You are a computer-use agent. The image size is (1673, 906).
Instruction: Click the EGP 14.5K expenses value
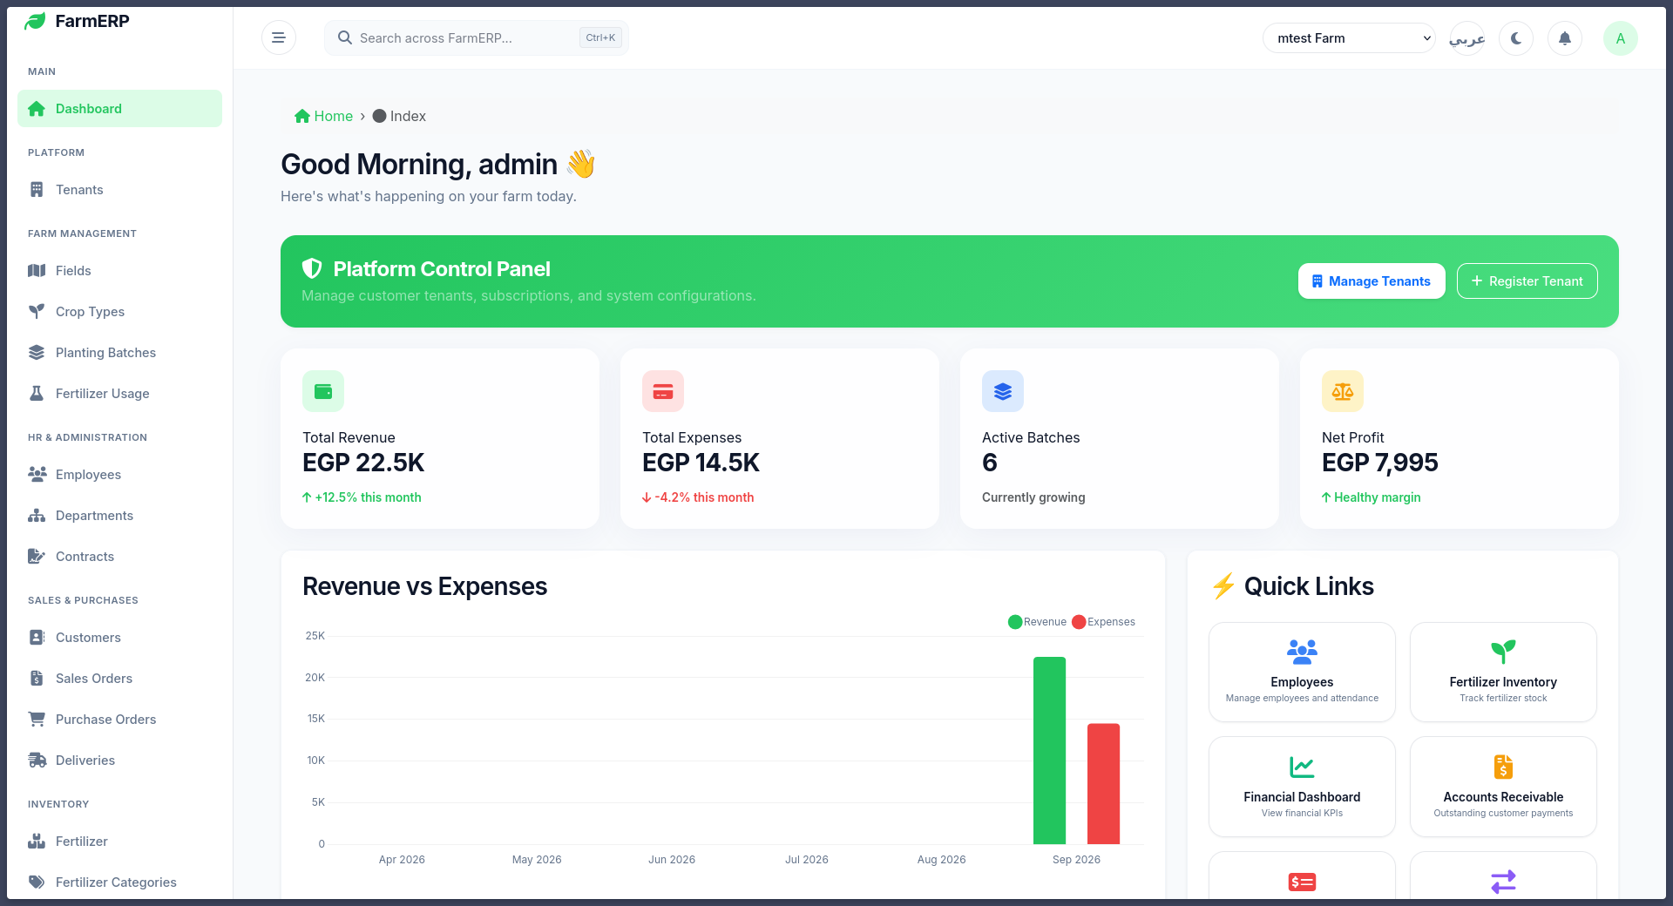(x=701, y=463)
